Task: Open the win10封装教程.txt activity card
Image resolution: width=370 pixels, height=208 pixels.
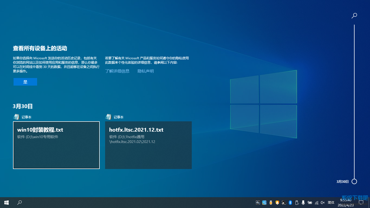Action: click(56, 145)
